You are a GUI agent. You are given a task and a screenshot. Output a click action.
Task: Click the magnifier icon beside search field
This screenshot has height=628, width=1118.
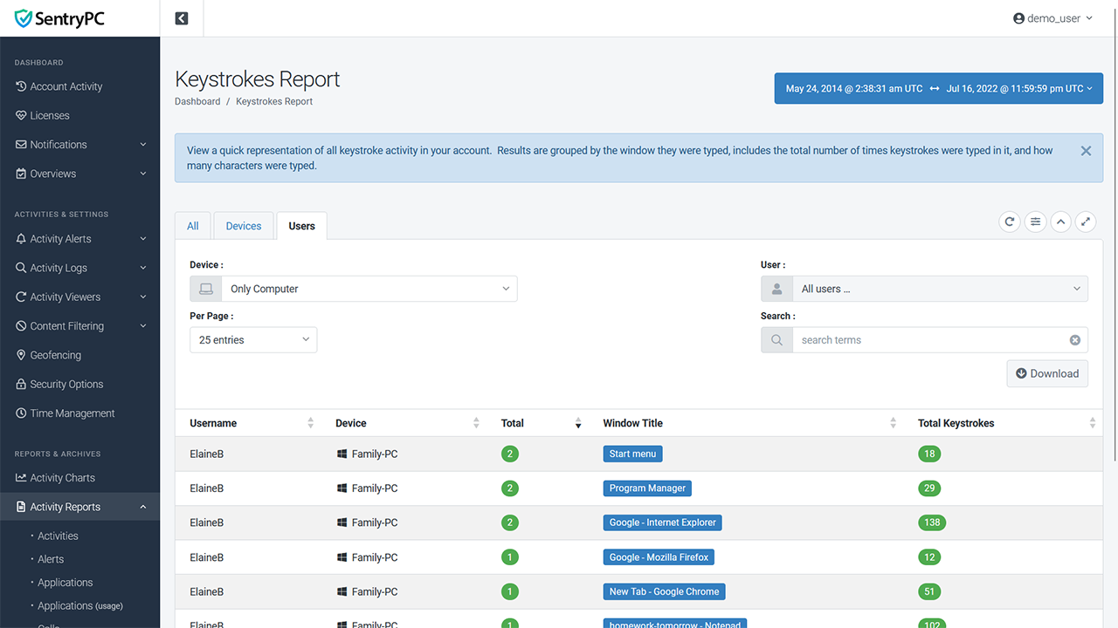pyautogui.click(x=776, y=340)
